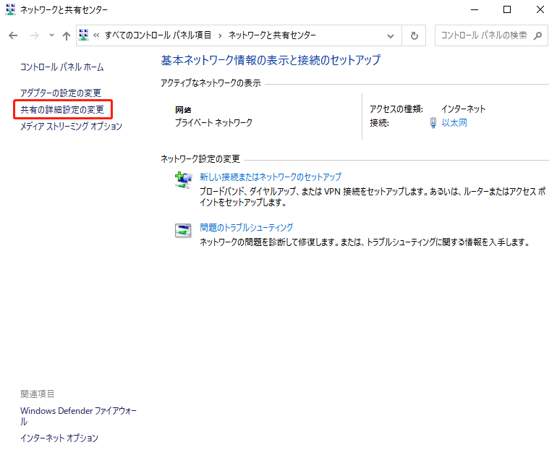Screen dimensions: 557x458
Task: Open 共有の詳細設定の変更 link
Action: (x=62, y=109)
